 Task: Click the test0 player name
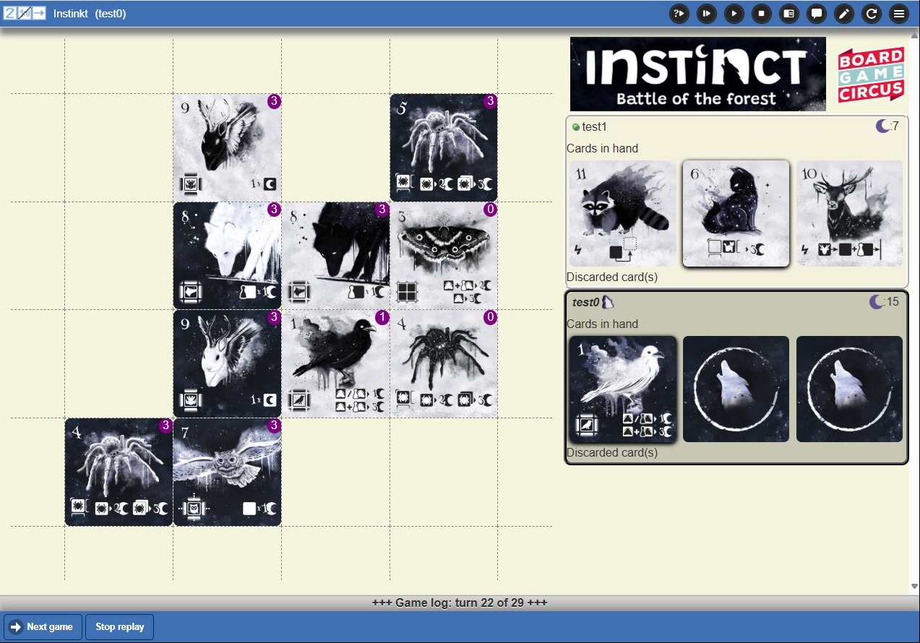pos(586,302)
